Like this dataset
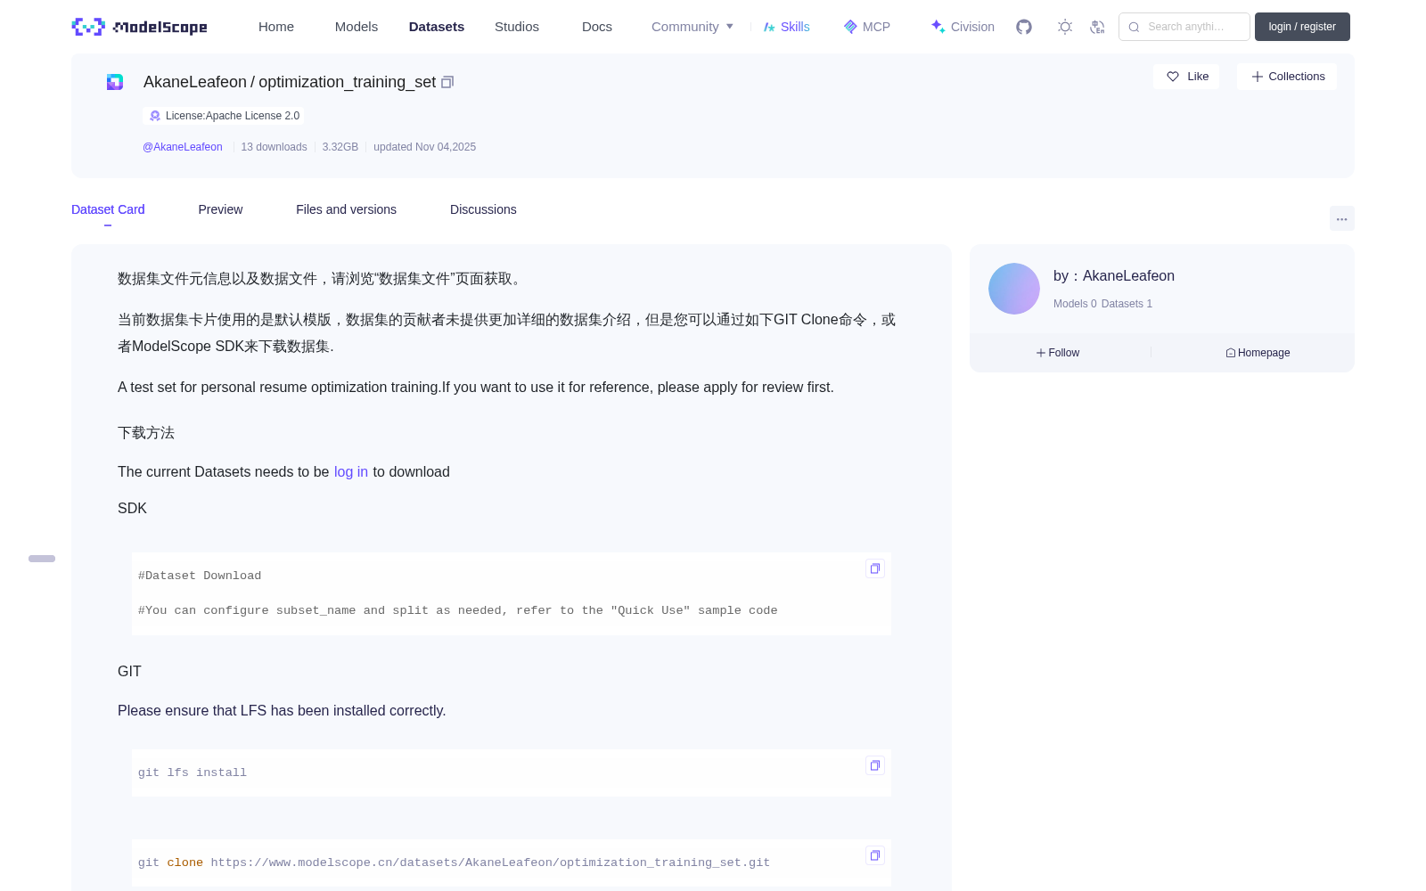 [1186, 77]
